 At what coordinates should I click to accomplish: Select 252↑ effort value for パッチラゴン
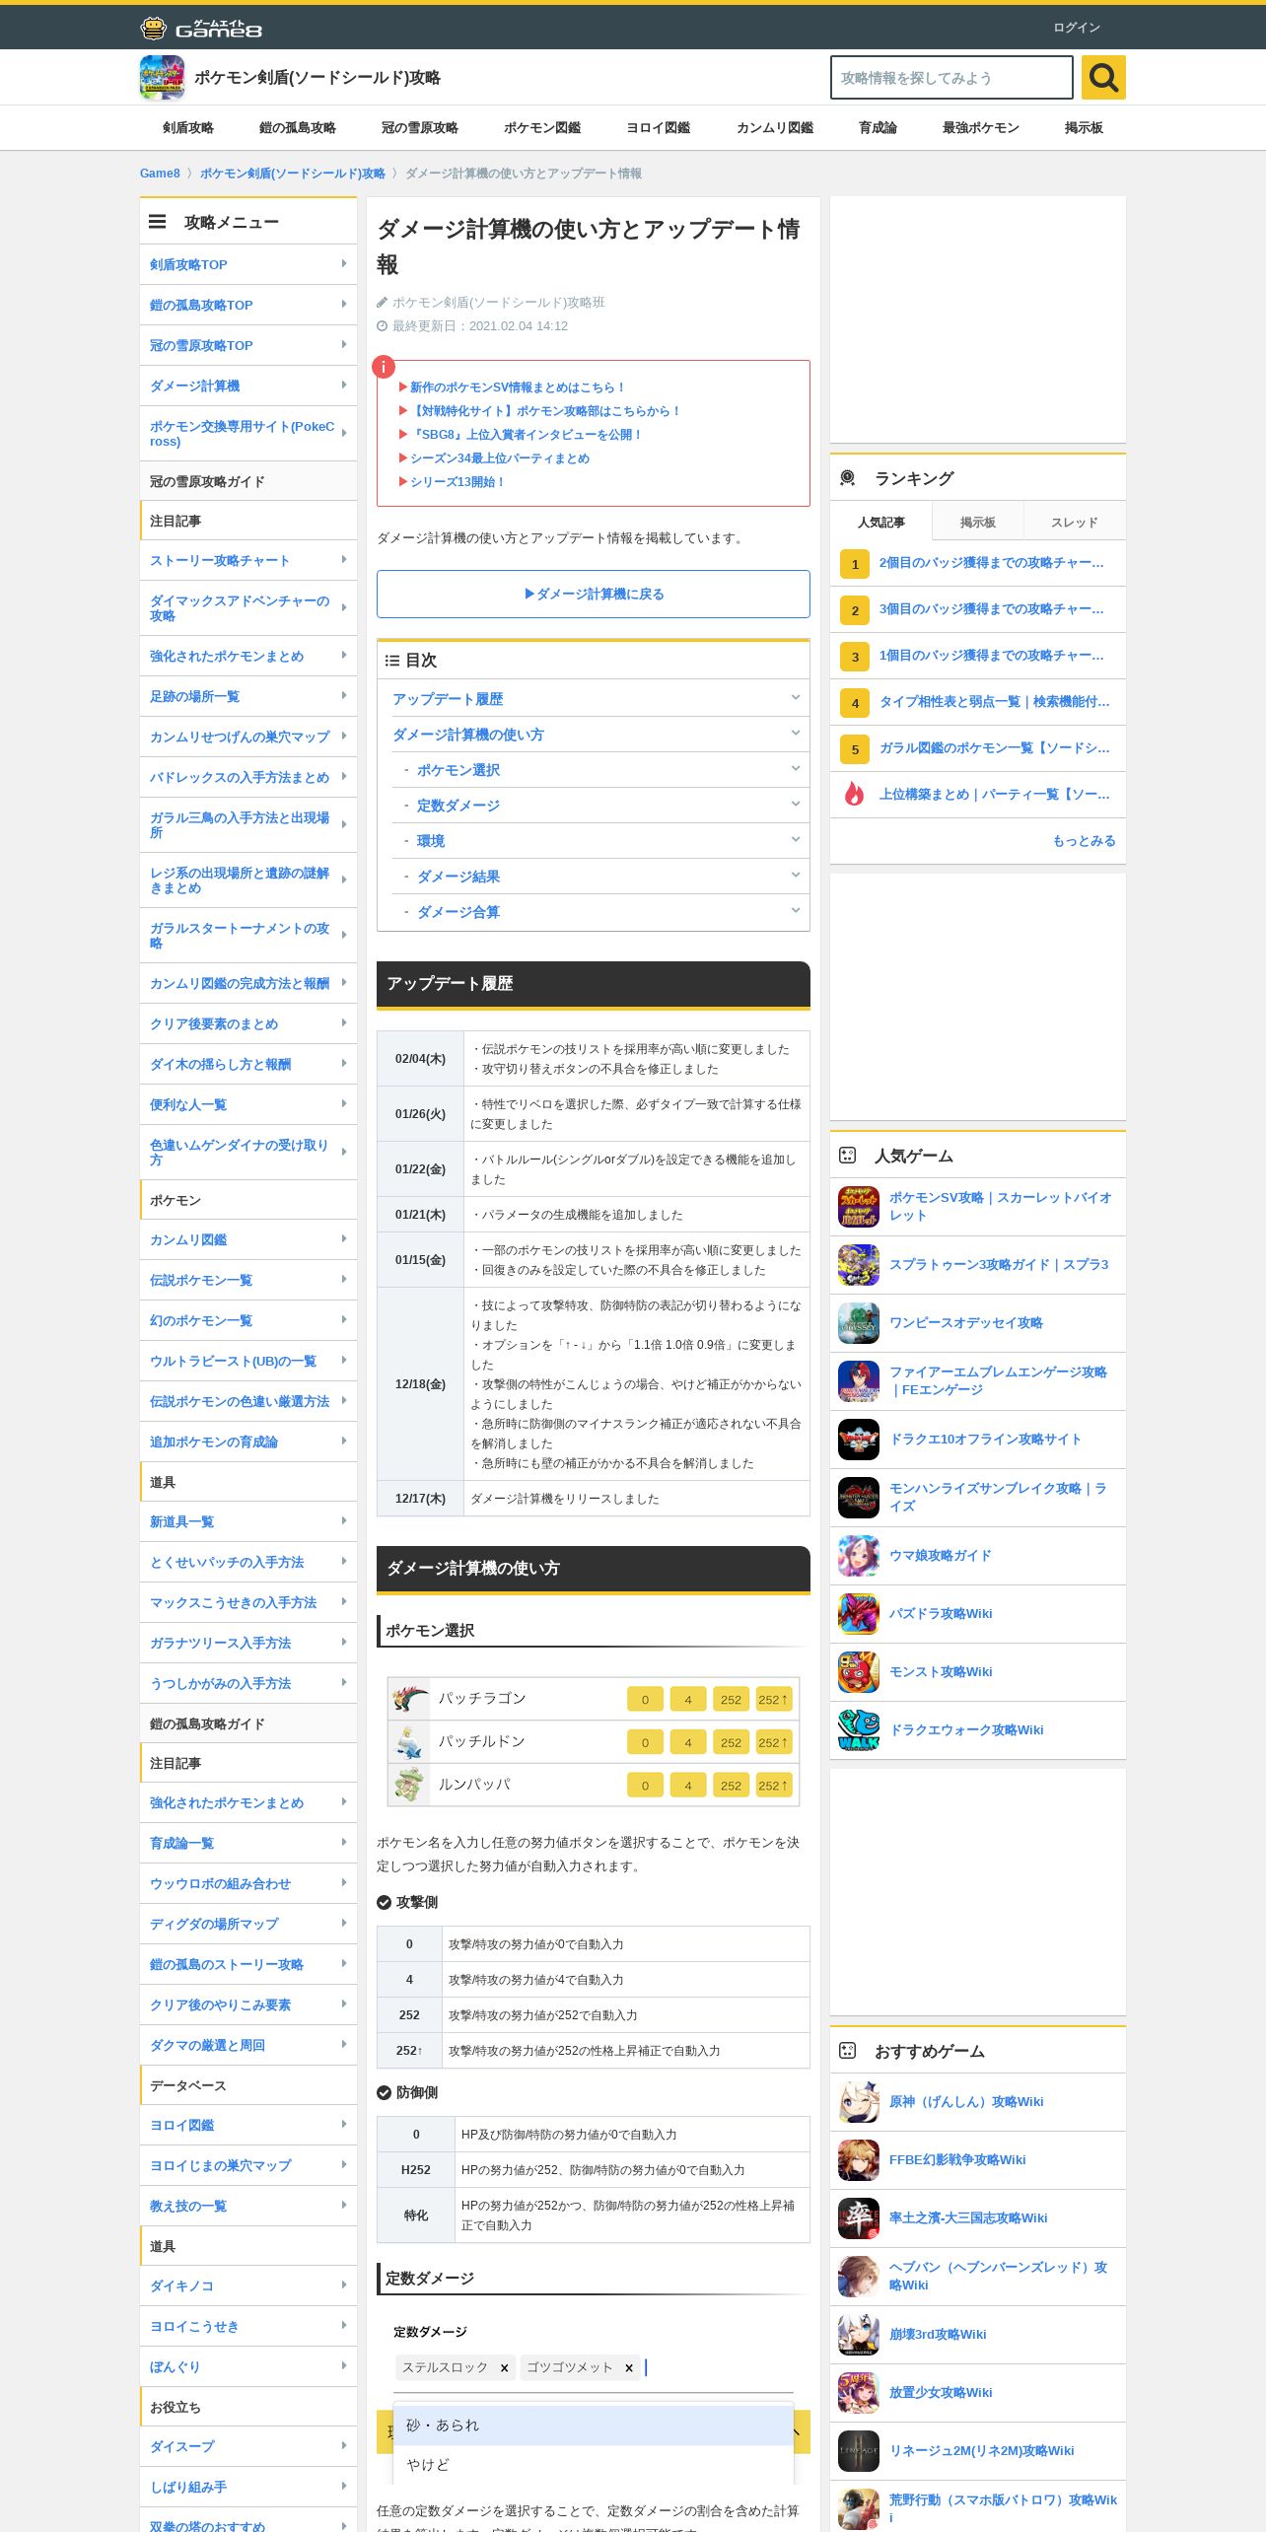click(774, 1699)
